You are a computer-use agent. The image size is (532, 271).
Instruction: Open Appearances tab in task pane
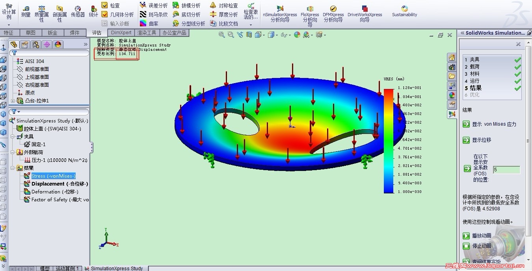click(x=452, y=95)
